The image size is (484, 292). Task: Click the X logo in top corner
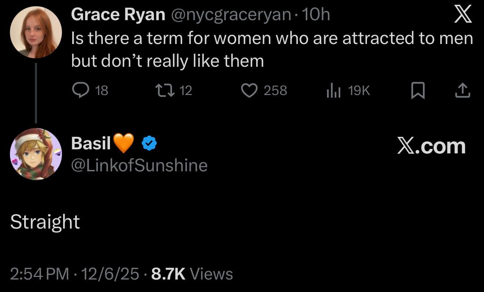463,15
